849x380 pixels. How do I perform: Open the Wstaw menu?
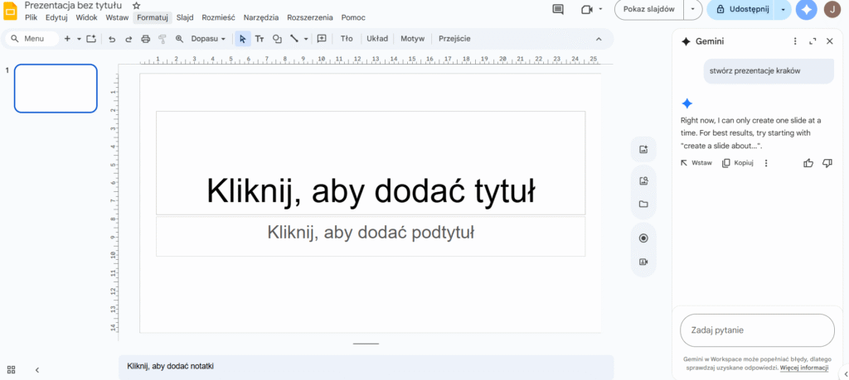click(117, 17)
